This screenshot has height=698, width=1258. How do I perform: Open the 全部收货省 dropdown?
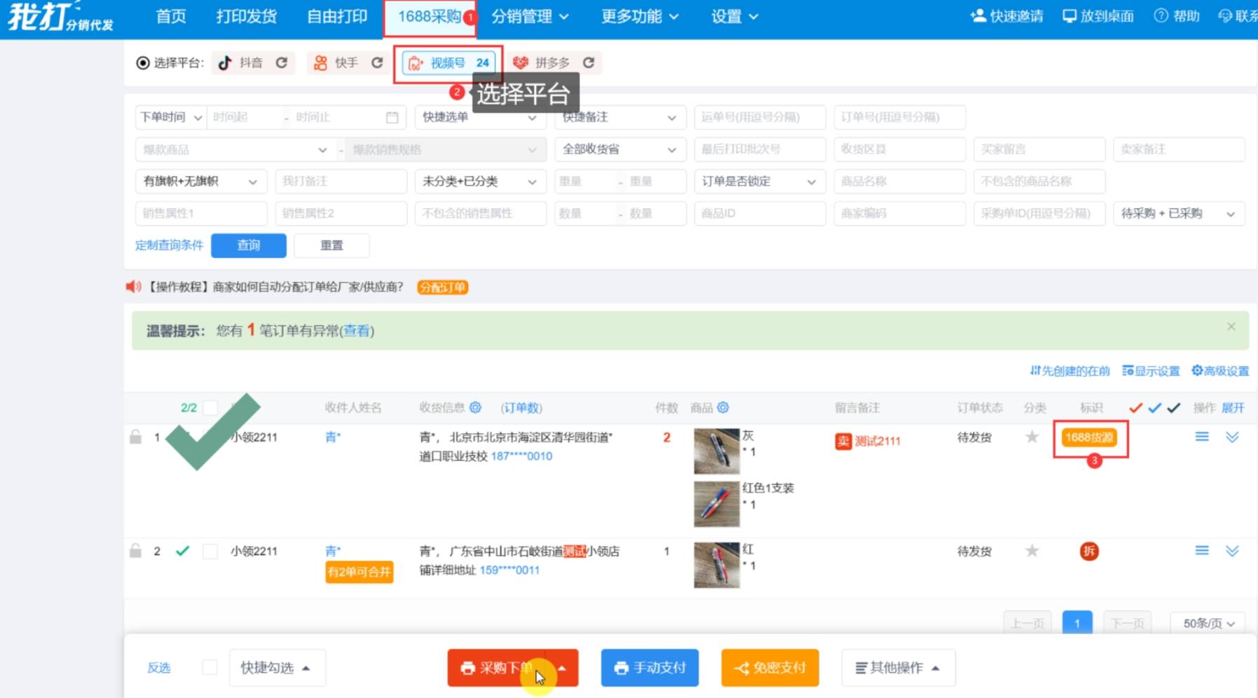(x=619, y=149)
